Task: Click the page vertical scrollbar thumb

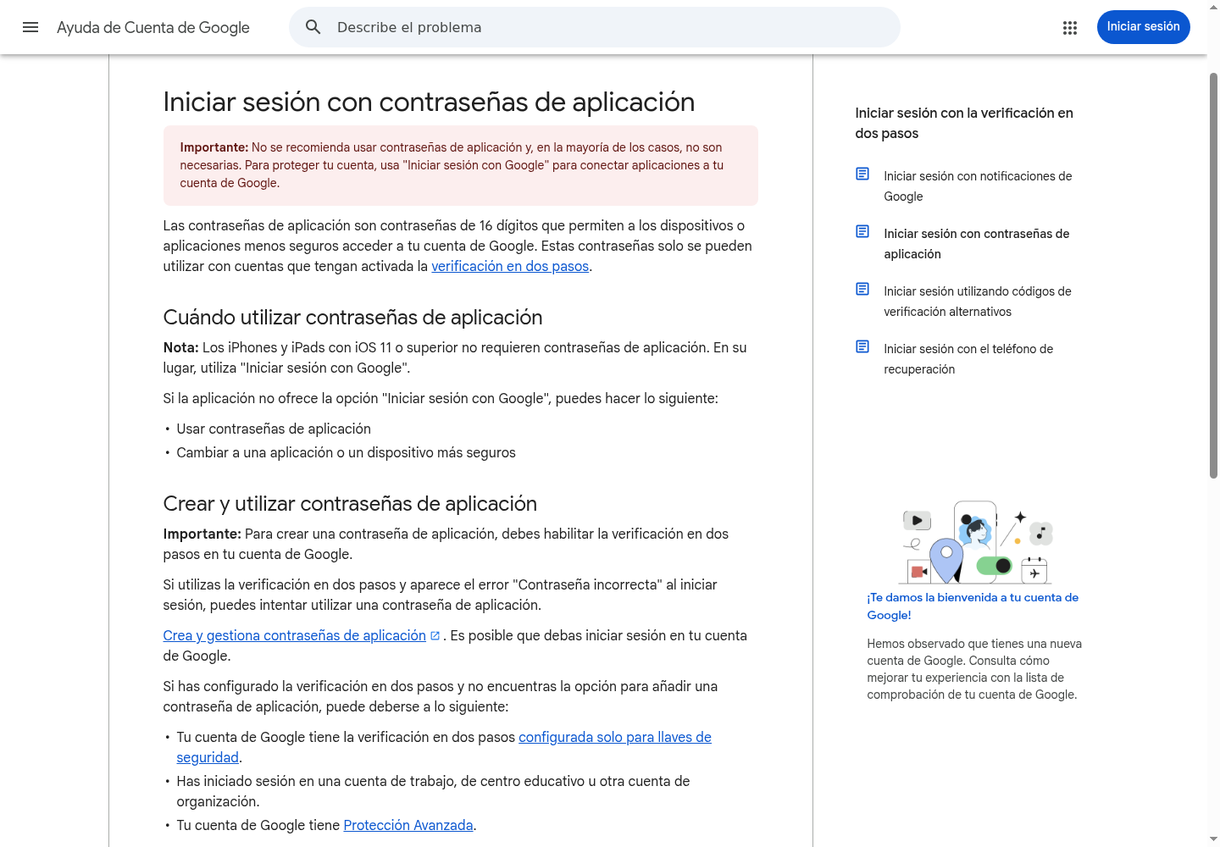Action: (1213, 275)
